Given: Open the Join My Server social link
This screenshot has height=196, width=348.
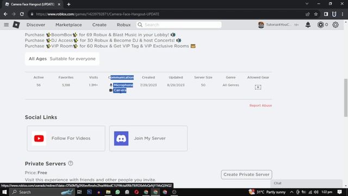Looking at the screenshot, I should coord(148,138).
